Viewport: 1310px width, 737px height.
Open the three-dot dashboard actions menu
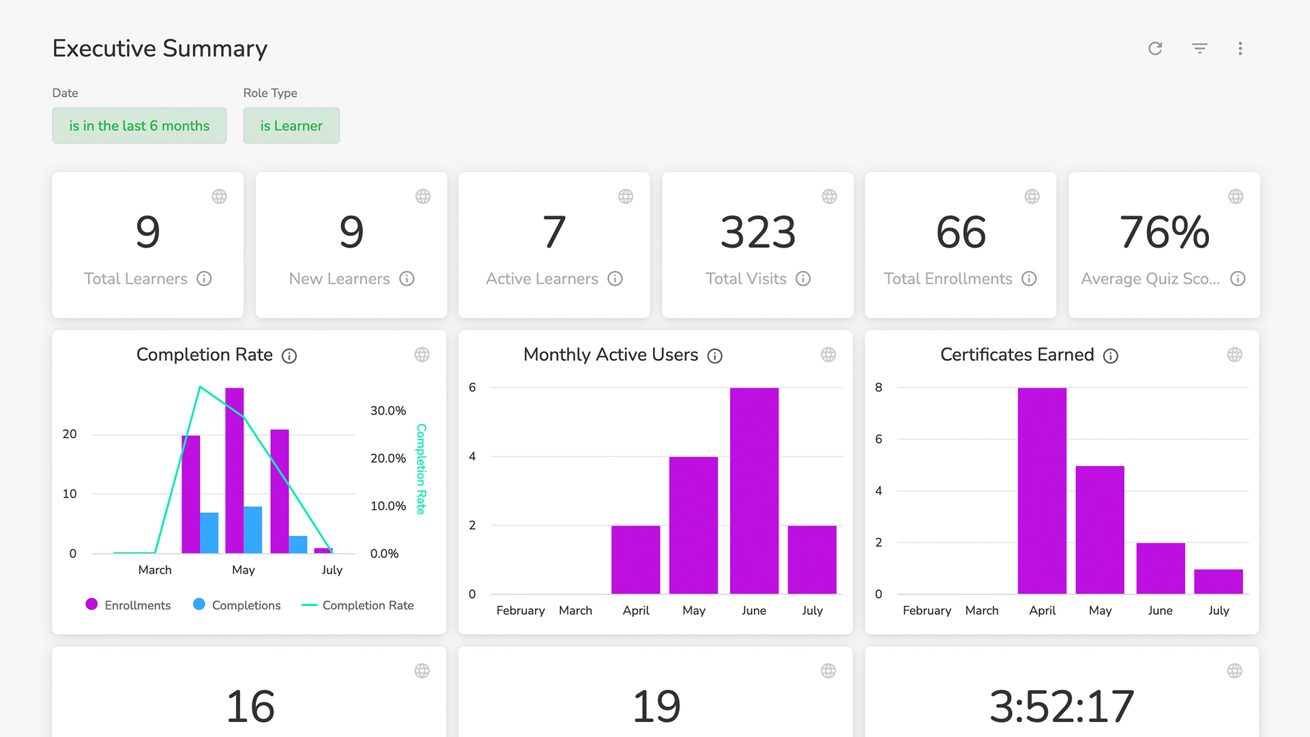point(1240,48)
